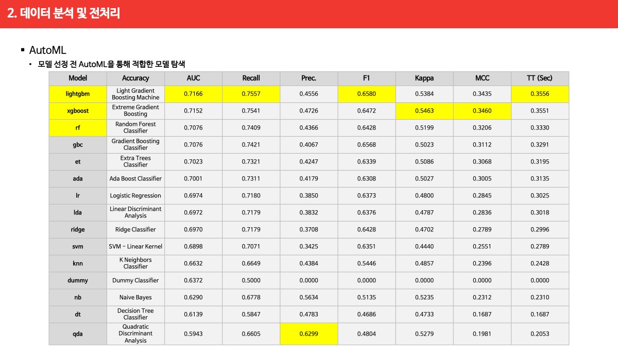Click the 'lda' model cell
The height and width of the screenshot is (347, 618).
pos(78,212)
